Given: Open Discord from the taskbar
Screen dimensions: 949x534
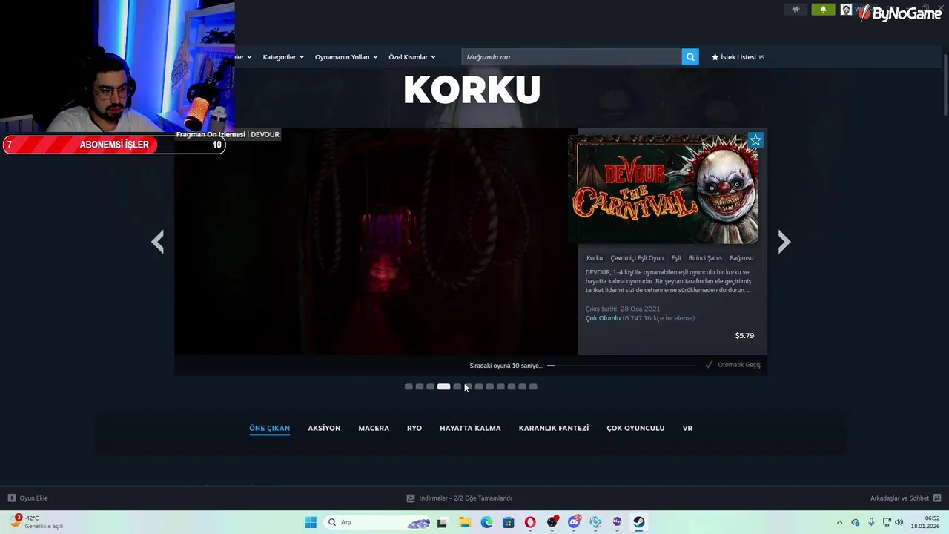Looking at the screenshot, I should pyautogui.click(x=574, y=522).
